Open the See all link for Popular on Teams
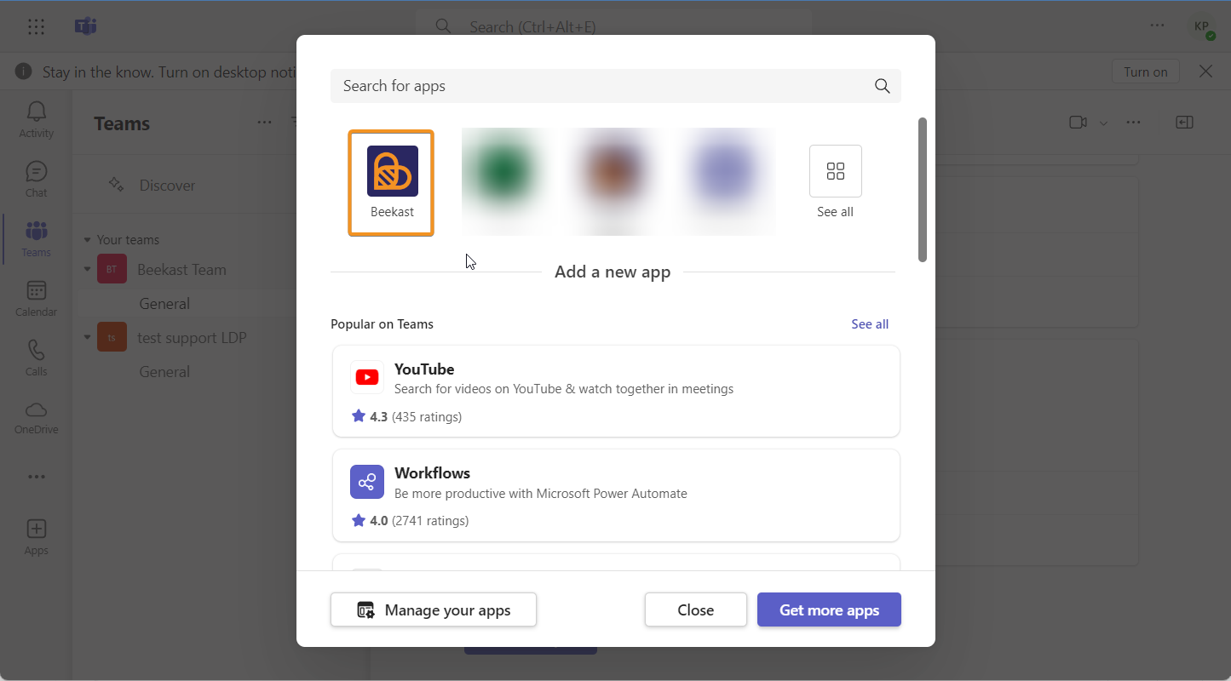Screen dimensions: 1231x681 pos(870,324)
